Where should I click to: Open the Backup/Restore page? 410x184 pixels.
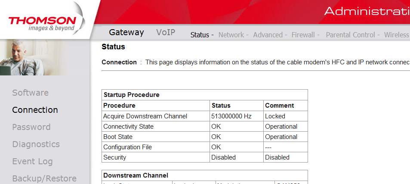click(44, 178)
